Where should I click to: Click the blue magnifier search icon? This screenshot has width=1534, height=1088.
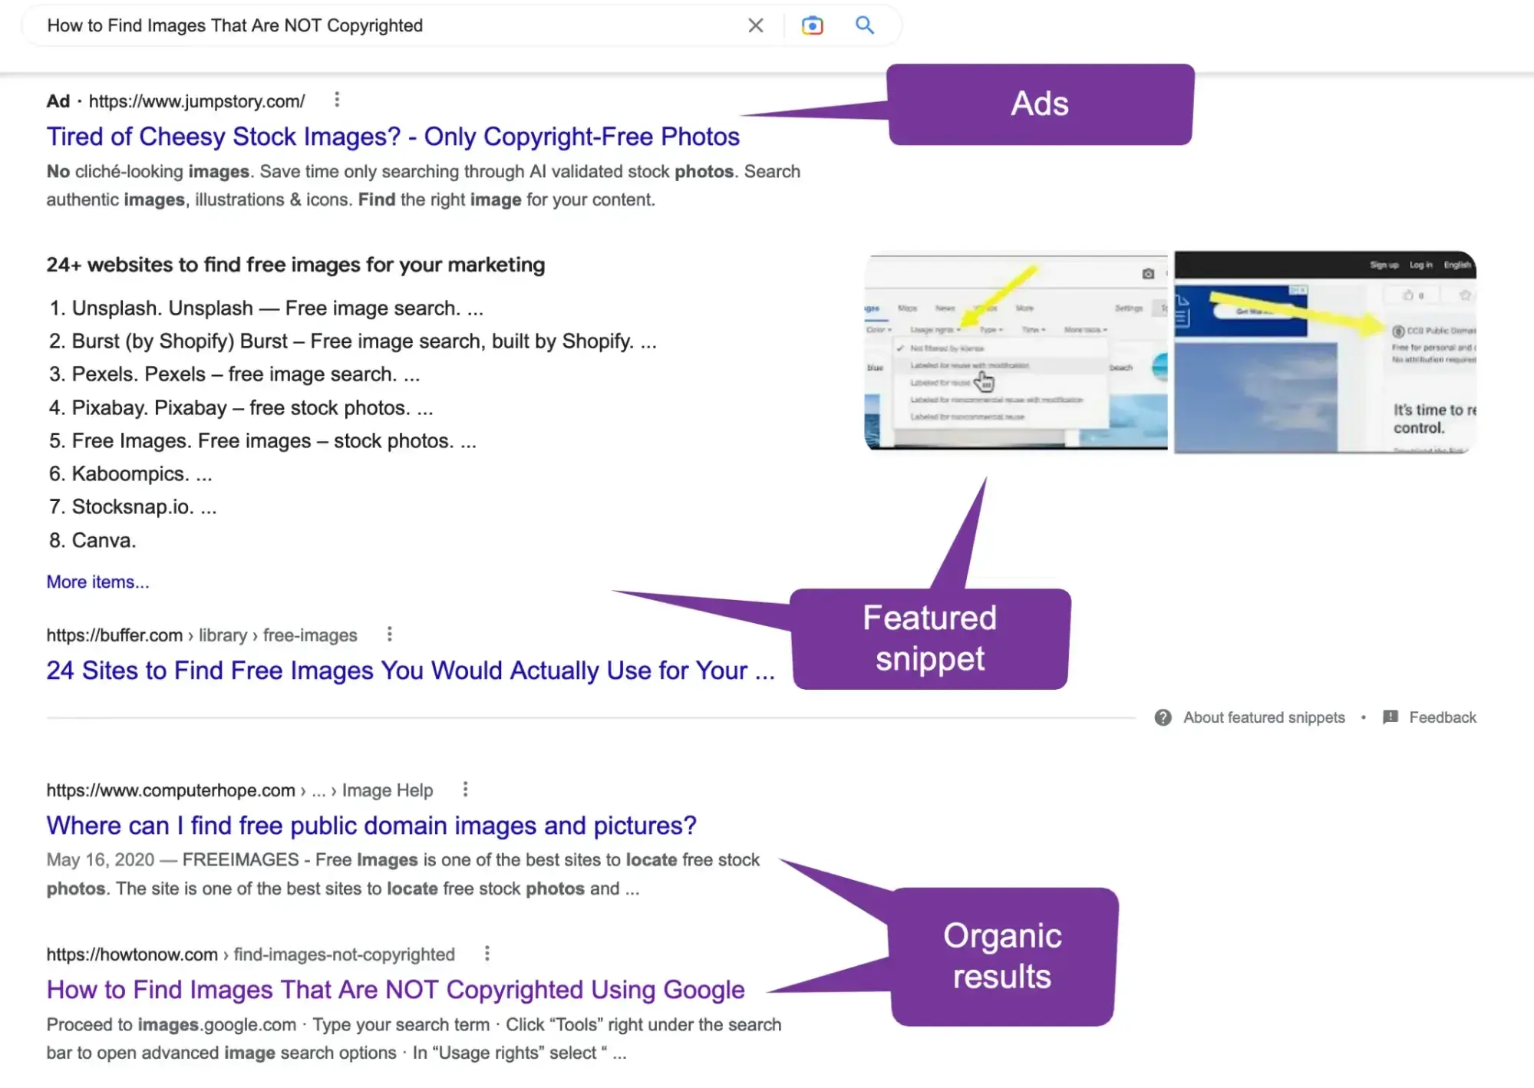[x=864, y=25]
